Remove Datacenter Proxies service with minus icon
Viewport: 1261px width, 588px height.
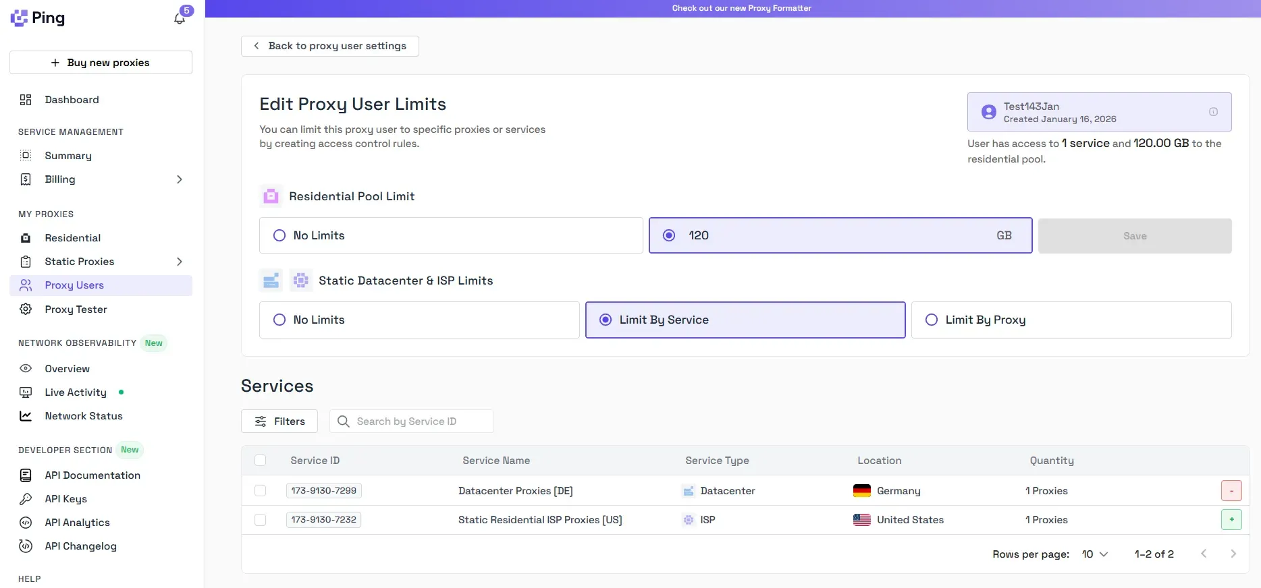click(x=1231, y=491)
